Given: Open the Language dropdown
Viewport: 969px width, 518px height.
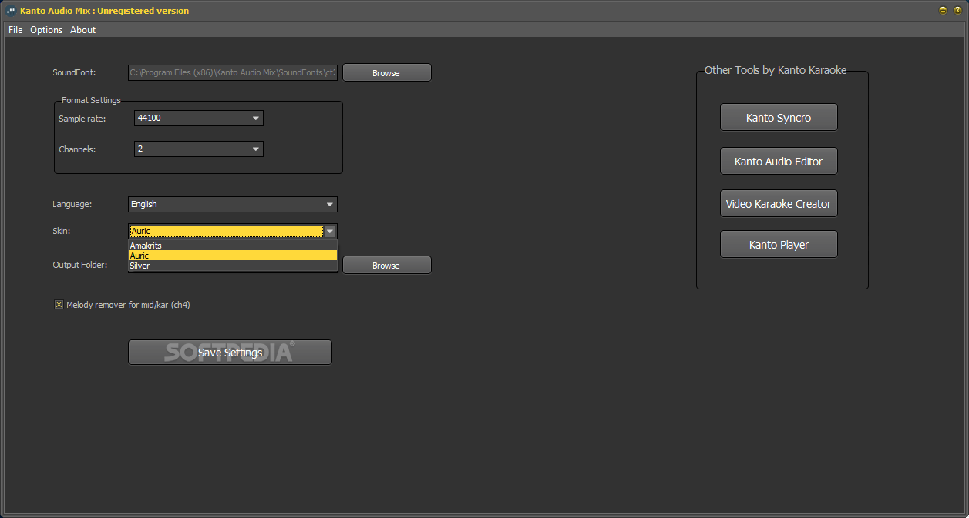Looking at the screenshot, I should (233, 204).
